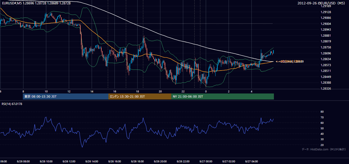Click the RSI 60 level label
This screenshot has width=349, height=164.
[x=322, y=123]
